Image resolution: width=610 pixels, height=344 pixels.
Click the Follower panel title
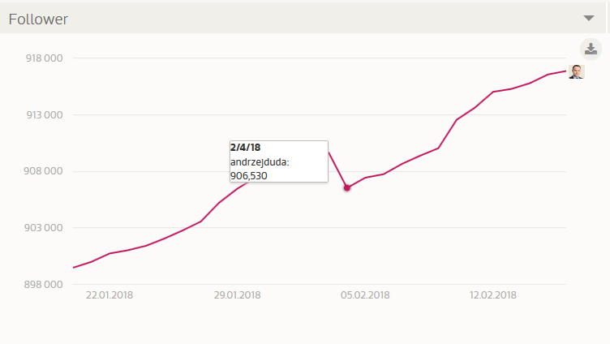(38, 19)
